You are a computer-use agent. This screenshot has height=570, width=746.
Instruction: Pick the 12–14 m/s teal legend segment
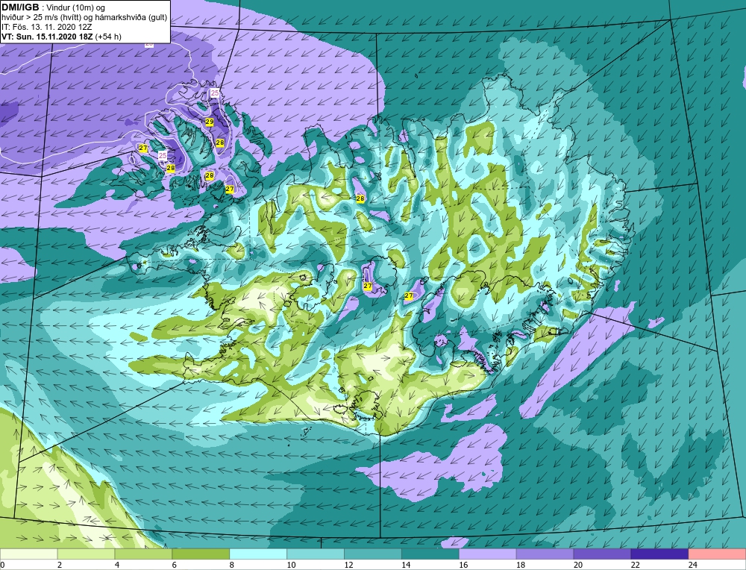pos(373,554)
